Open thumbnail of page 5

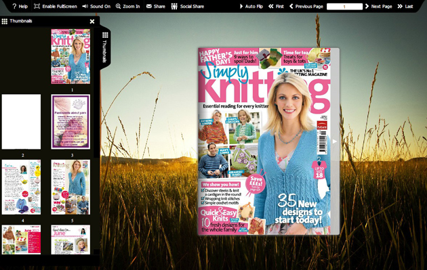click(70, 187)
